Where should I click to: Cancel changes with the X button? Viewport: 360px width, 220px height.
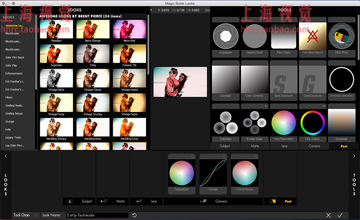(x=329, y=215)
